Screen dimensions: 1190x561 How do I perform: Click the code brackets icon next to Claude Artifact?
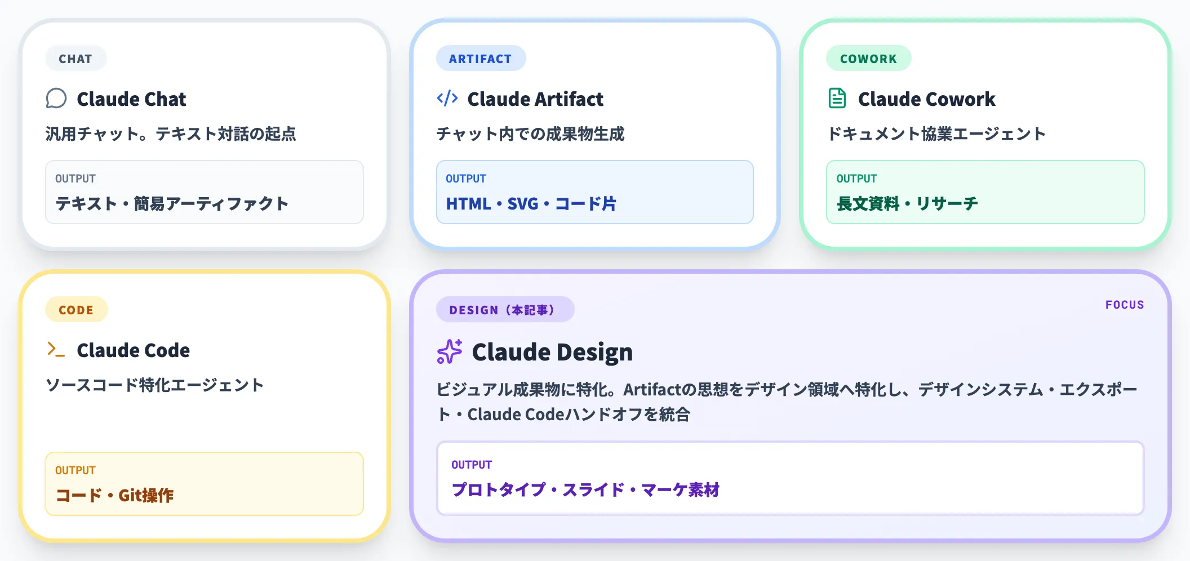446,99
